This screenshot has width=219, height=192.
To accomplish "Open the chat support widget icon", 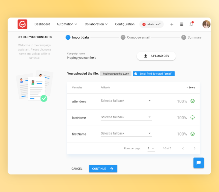I will click(199, 163).
